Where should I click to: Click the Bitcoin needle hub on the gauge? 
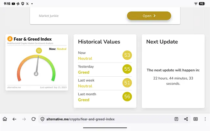pyautogui.click(x=36, y=74)
